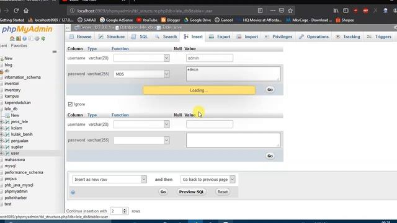397x223 pixels.
Task: Open navigation panel settings gear icon
Action: (x=37, y=38)
